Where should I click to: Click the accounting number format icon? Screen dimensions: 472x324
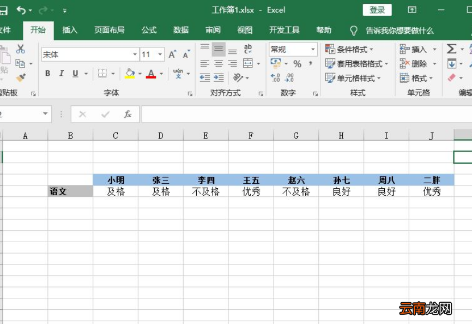coord(276,63)
